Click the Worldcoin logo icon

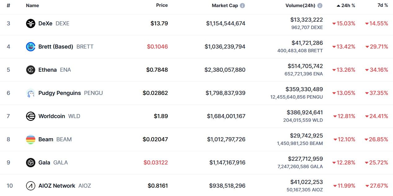[x=31, y=116]
